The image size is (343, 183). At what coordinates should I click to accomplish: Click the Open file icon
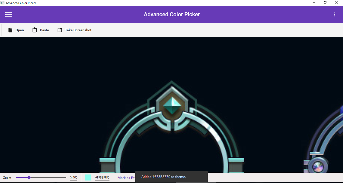tap(10, 30)
